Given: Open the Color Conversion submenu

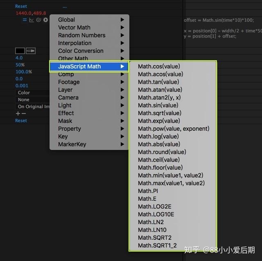Looking at the screenshot, I should tap(89, 51).
